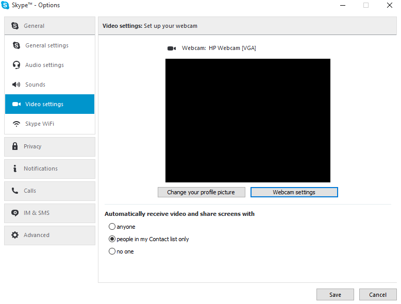The image size is (401, 304).
Task: Expand the Calls section
Action: (x=49, y=191)
